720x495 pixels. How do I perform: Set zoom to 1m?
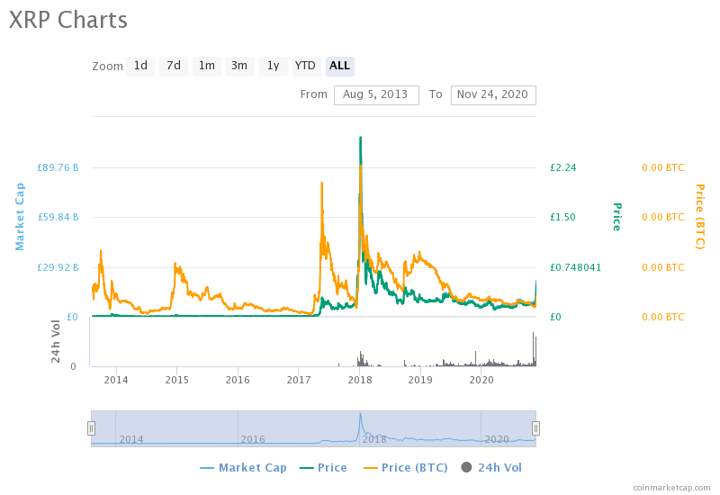pyautogui.click(x=207, y=66)
